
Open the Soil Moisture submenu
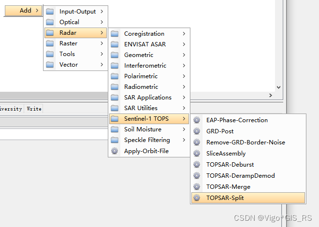pos(149,129)
